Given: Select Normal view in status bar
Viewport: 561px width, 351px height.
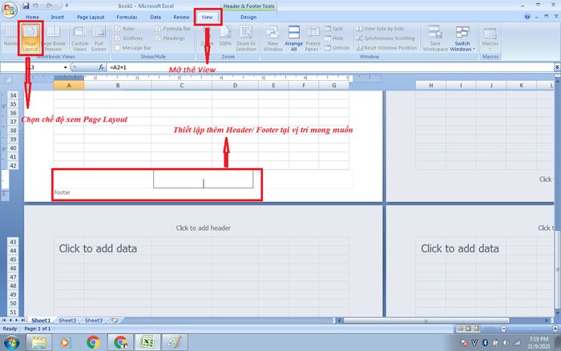Looking at the screenshot, I should pos(460,329).
